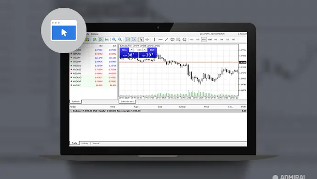
Task: Click the sell price 1.07 38 panel
Action: click(129, 55)
